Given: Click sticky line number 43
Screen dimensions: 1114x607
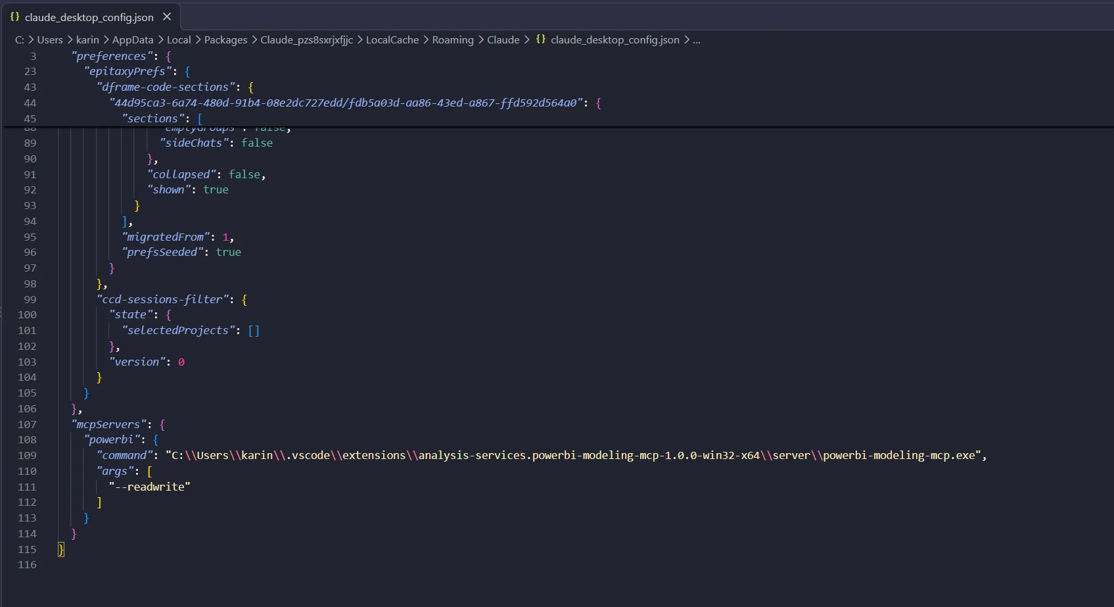Looking at the screenshot, I should point(30,87).
